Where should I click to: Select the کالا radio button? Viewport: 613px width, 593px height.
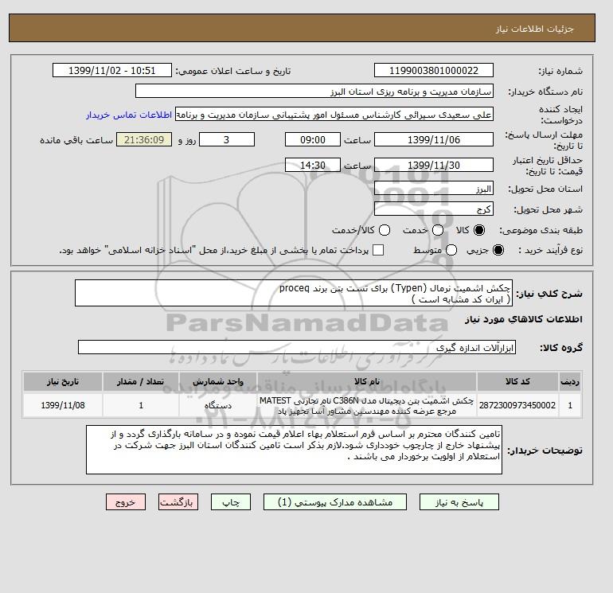point(479,230)
